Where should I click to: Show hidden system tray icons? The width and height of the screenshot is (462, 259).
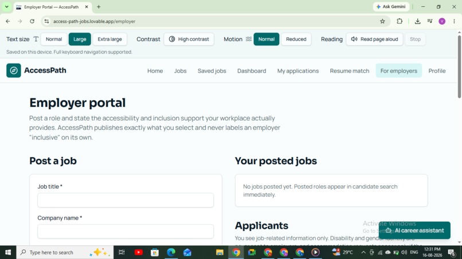(x=363, y=252)
